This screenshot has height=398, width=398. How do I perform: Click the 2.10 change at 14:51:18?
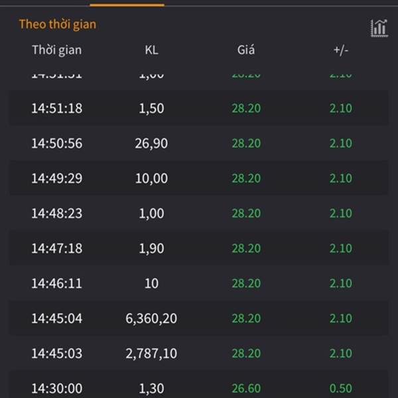point(341,108)
